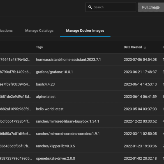
Task: Select the homeassistant/home-assistant:2023.7.1 row
Action: tap(82, 59)
